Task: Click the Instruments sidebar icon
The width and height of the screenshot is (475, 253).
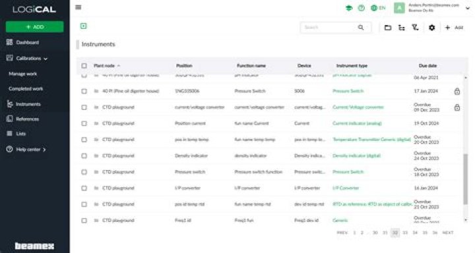Action: [10, 104]
